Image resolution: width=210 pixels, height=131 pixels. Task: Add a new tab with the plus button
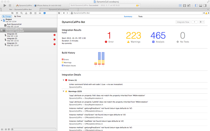click(208, 9)
